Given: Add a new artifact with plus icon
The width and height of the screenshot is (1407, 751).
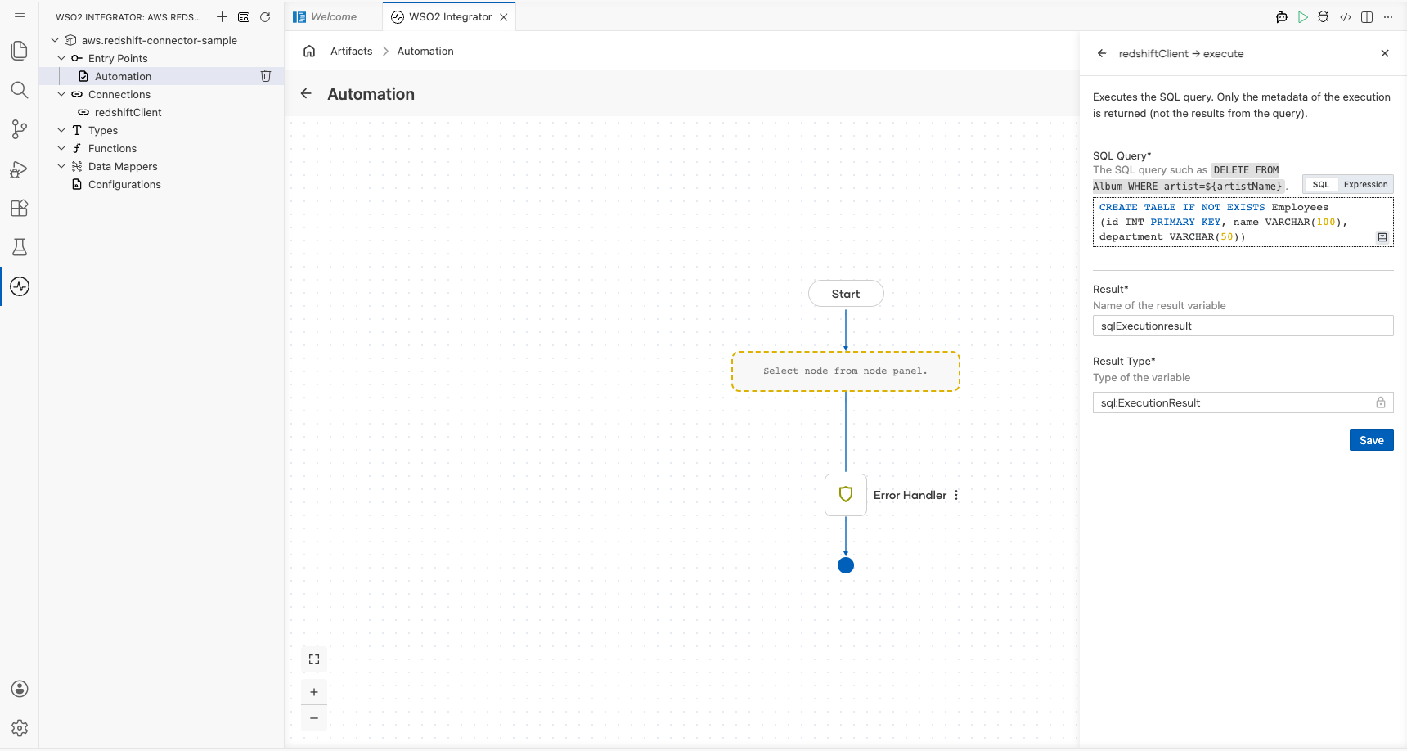Looking at the screenshot, I should (222, 16).
